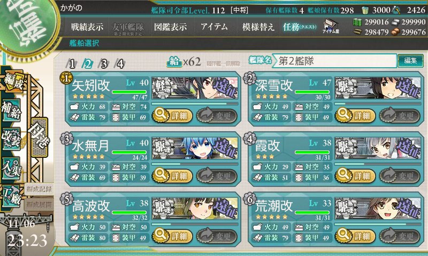Click the 給 resupply-all icon

174,62
